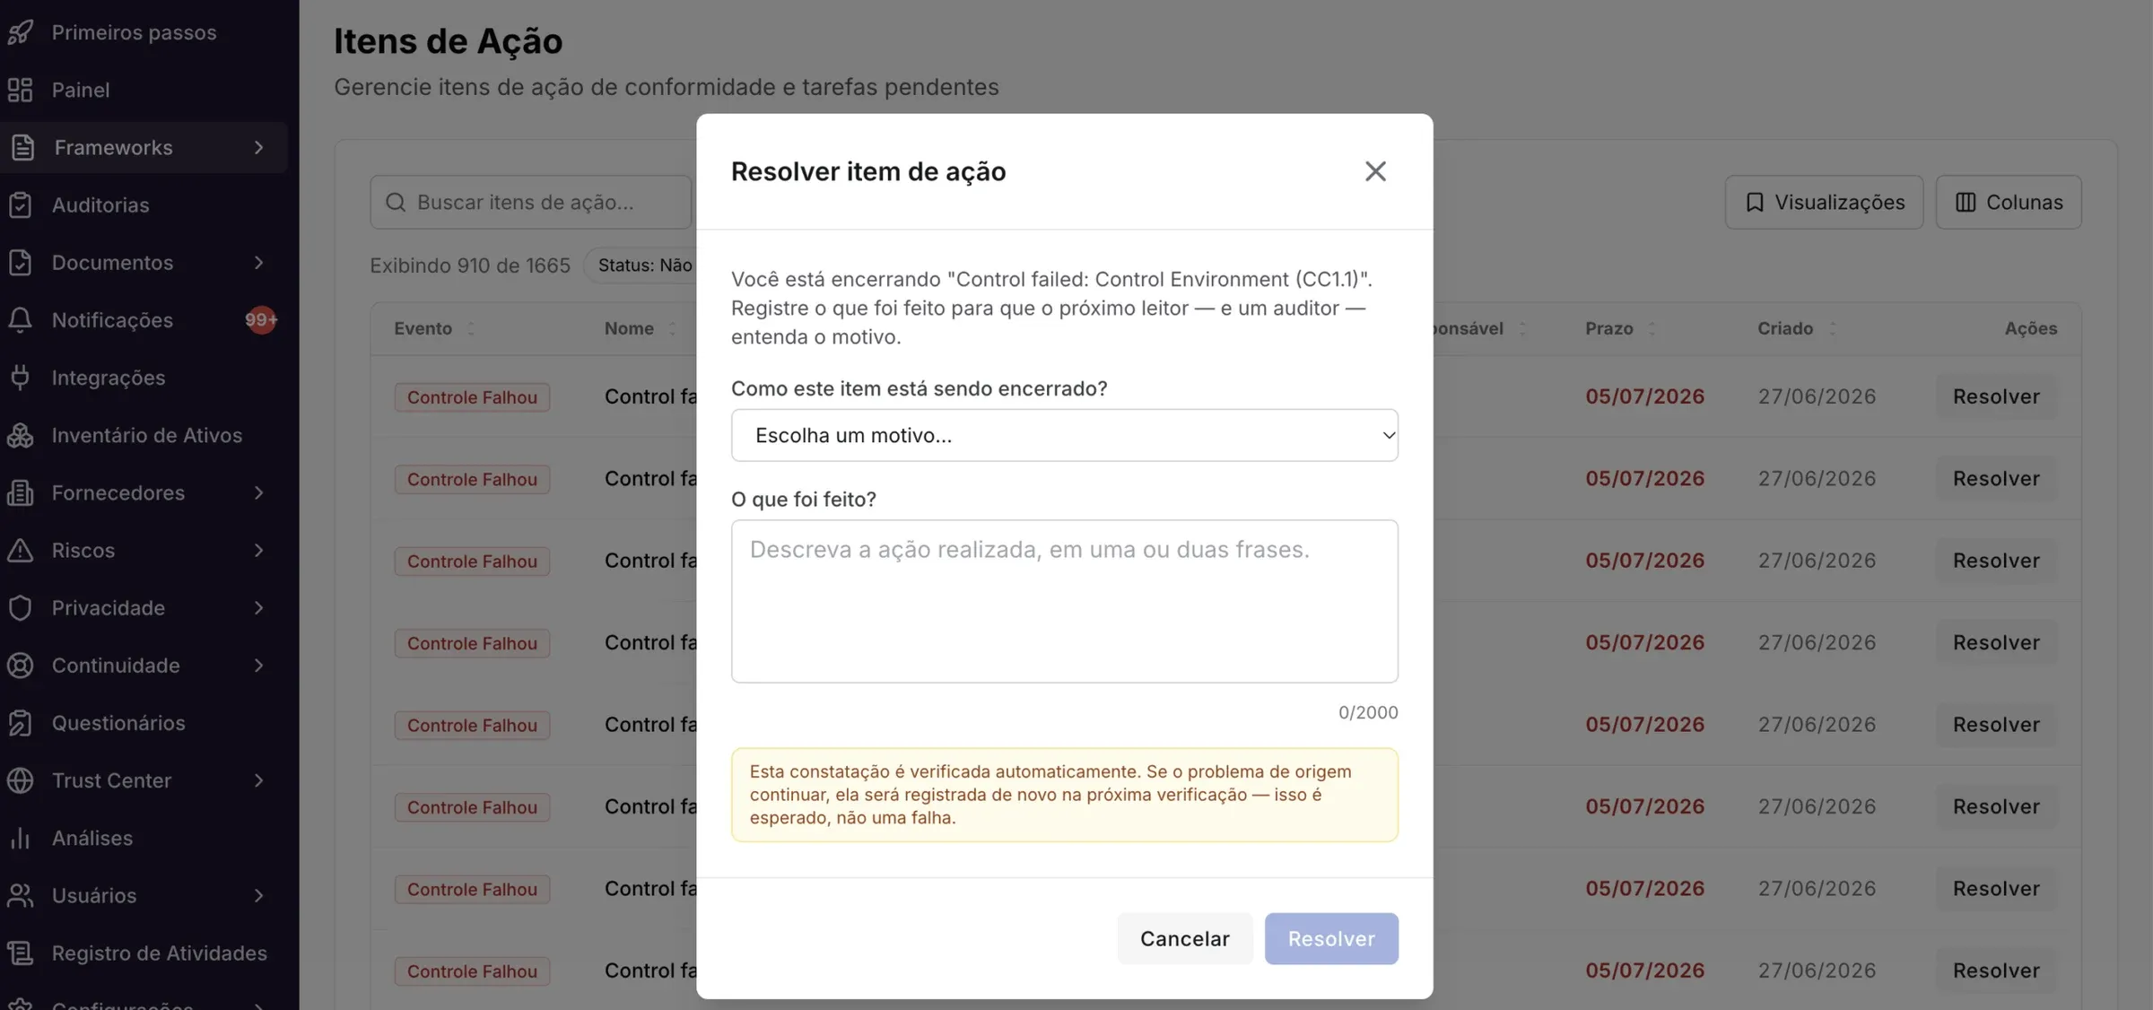Close the Resolver item de ação dialog
Viewport: 2153px width, 1010px height.
tap(1375, 170)
